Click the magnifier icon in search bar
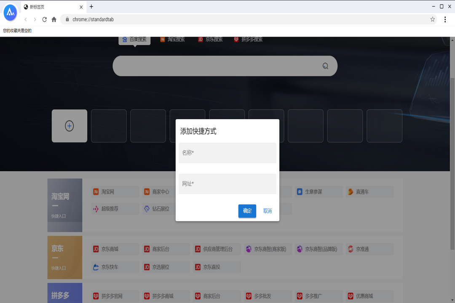 (325, 66)
